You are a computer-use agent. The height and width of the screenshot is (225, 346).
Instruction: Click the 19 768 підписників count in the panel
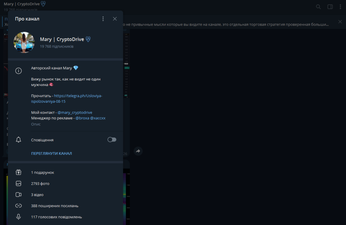point(57,46)
